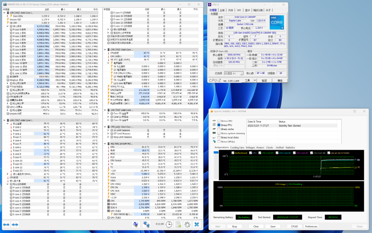Viewport: 372px width, 233px height.
Task: Enable the Stress cache checkbox
Action: (x=219, y=129)
